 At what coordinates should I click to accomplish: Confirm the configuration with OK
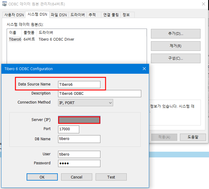coord(42,177)
